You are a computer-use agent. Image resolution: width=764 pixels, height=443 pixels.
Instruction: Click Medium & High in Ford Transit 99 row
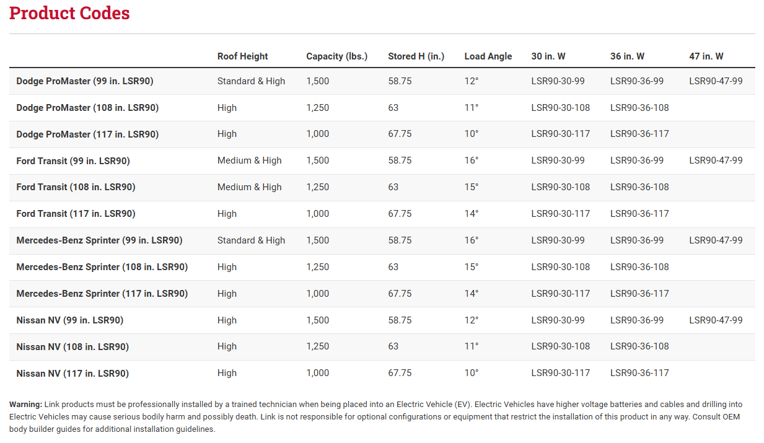coord(249,160)
